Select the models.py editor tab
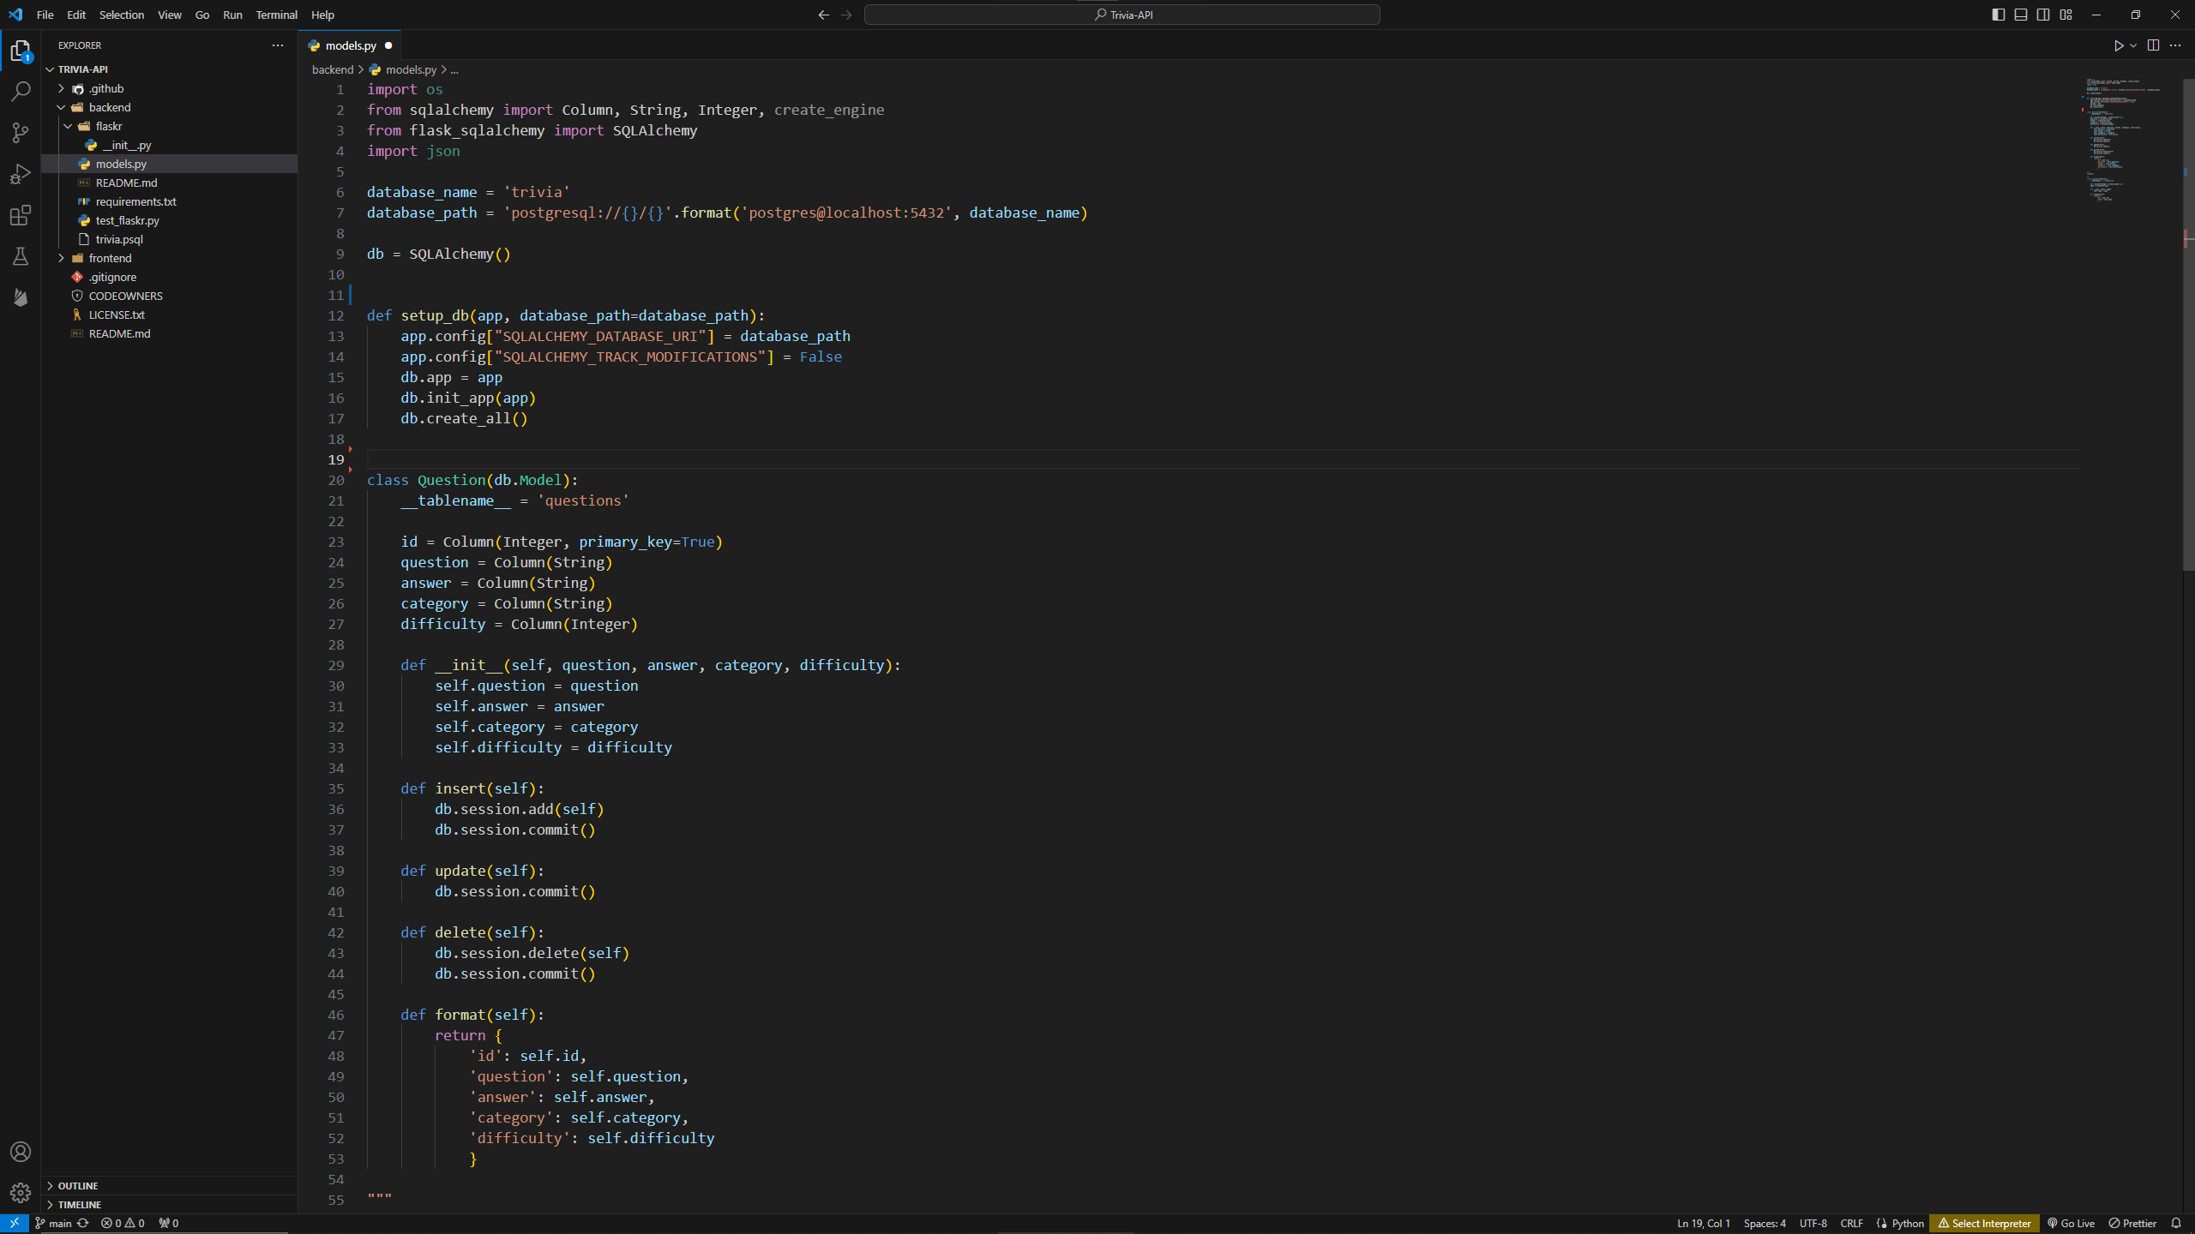Screen dimensions: 2195x1234 350,45
